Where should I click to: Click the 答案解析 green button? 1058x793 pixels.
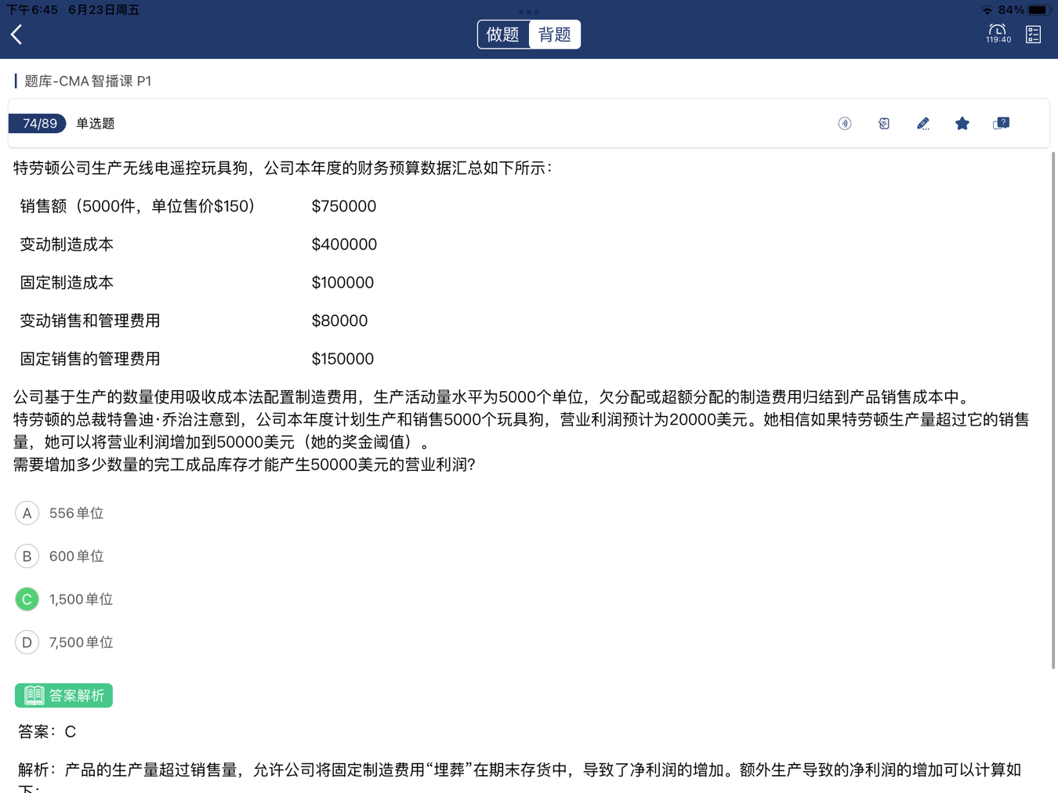point(64,695)
